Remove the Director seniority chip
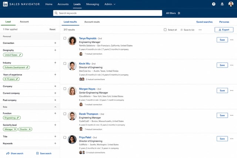 tap(30, 129)
